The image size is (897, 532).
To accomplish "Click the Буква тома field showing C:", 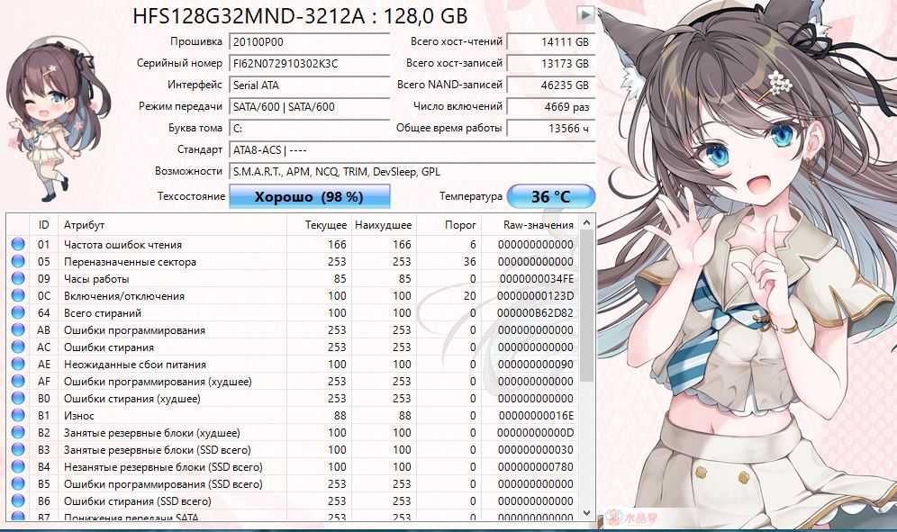I will [x=310, y=128].
